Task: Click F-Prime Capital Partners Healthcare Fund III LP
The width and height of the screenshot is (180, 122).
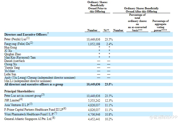Action: pos(34,110)
